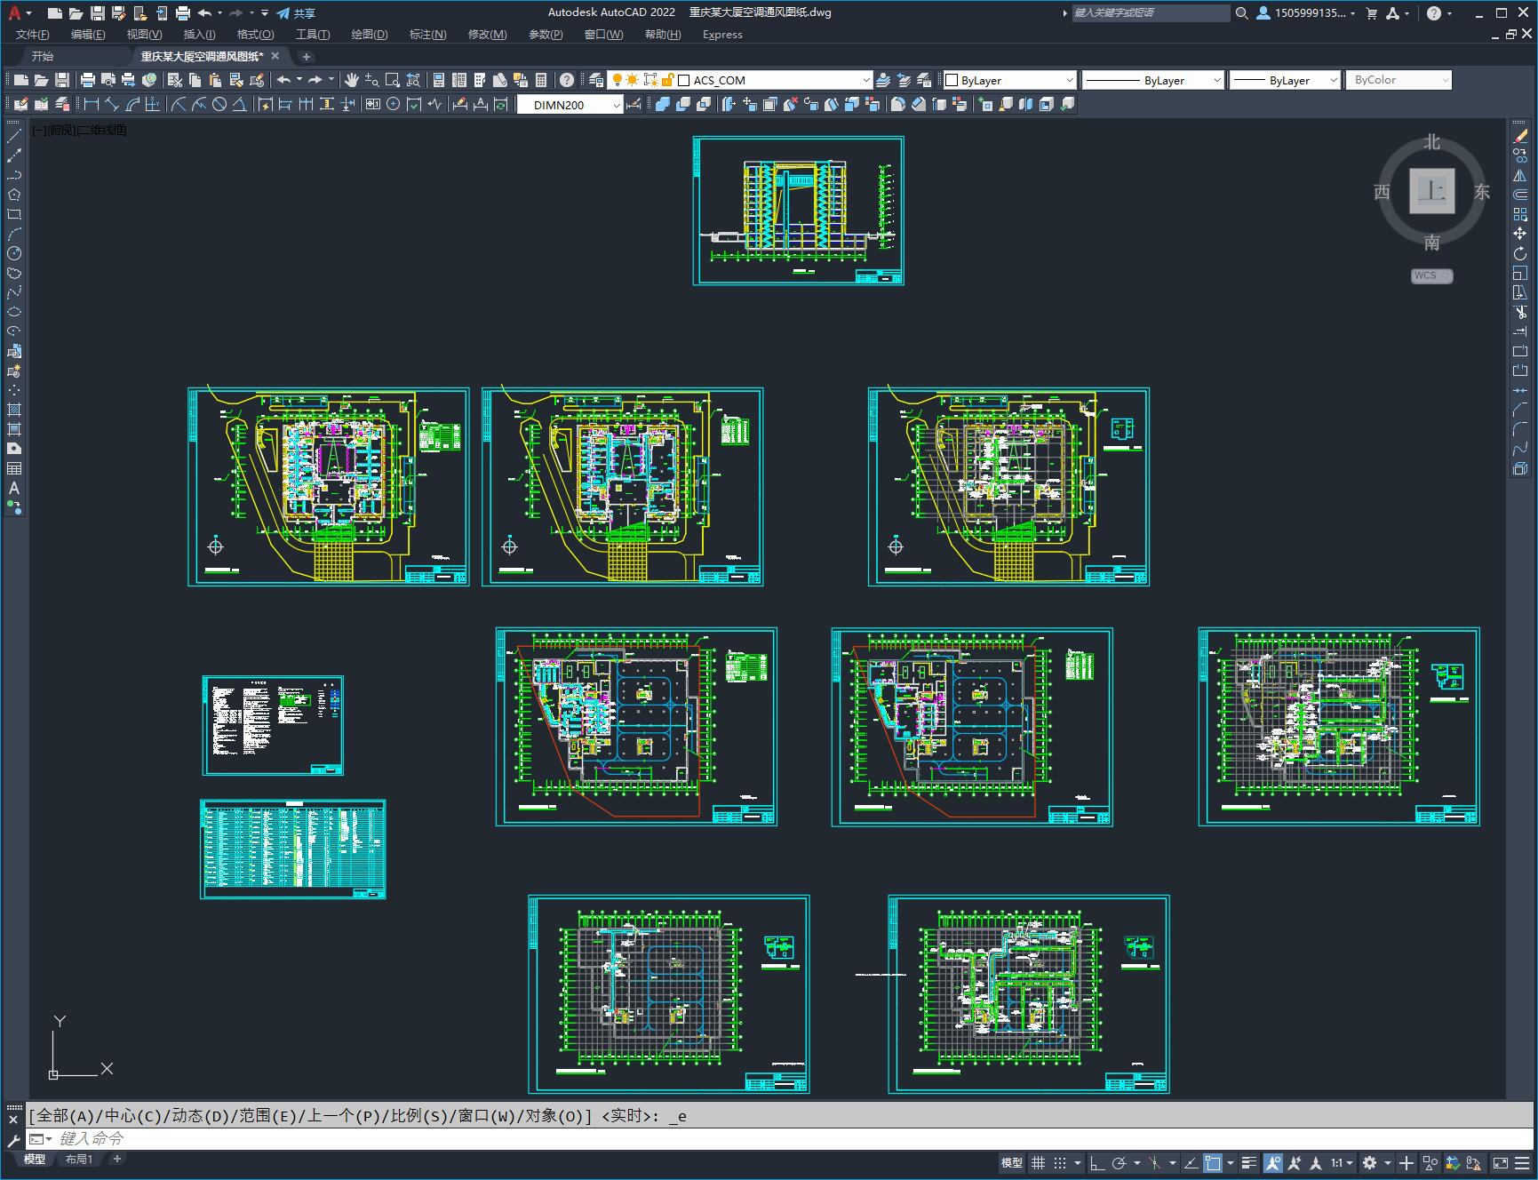The image size is (1538, 1180).
Task: Expand the WCS coordinate system dropdown
Action: (1431, 275)
